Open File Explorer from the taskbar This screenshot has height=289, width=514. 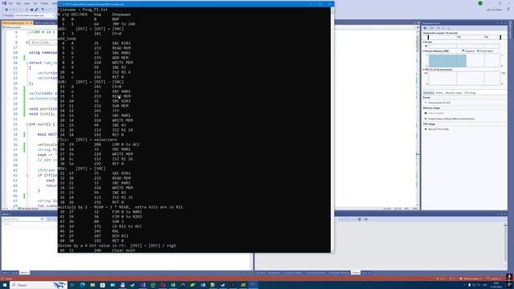(92, 285)
